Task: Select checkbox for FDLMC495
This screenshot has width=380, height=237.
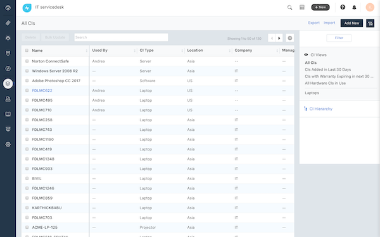Action: 27,100
